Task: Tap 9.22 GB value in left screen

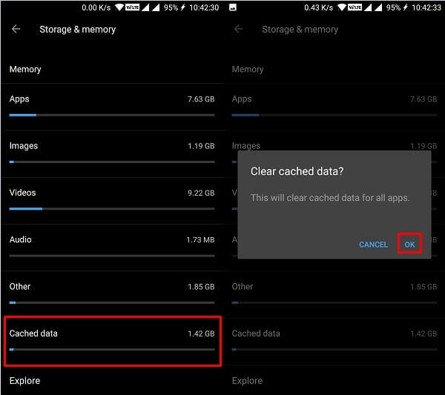Action: tap(201, 193)
